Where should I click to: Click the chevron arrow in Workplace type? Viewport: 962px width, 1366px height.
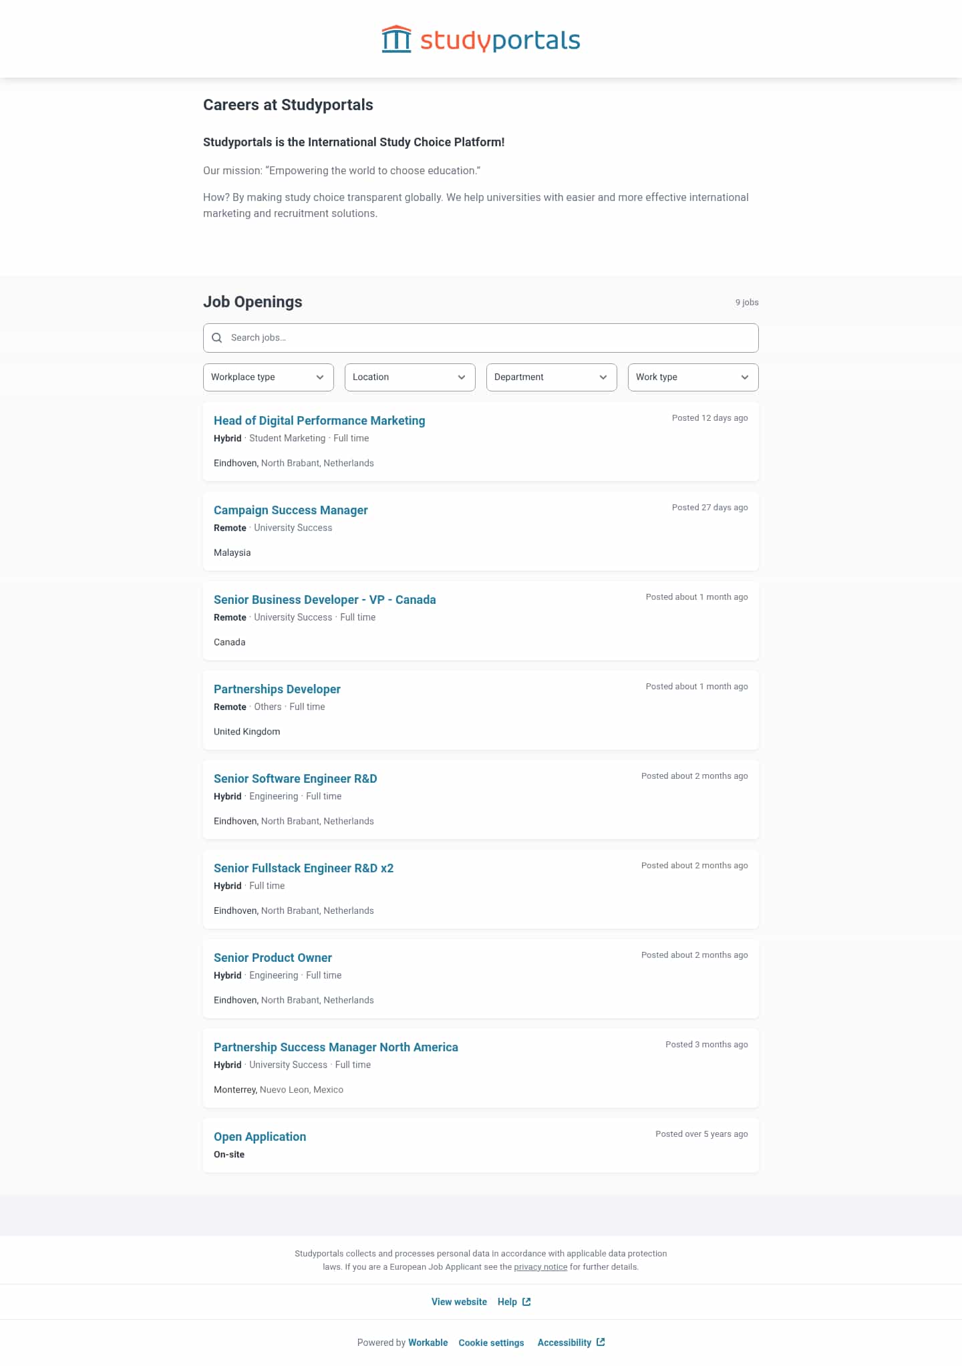[320, 377]
